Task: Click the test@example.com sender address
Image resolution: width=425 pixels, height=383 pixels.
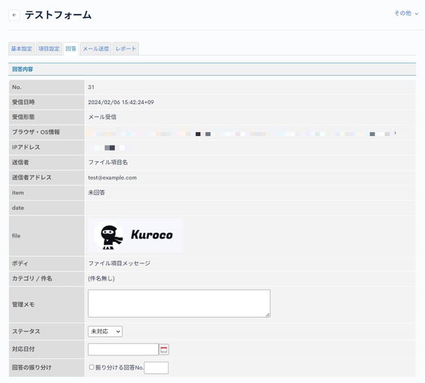Action: coord(112,178)
